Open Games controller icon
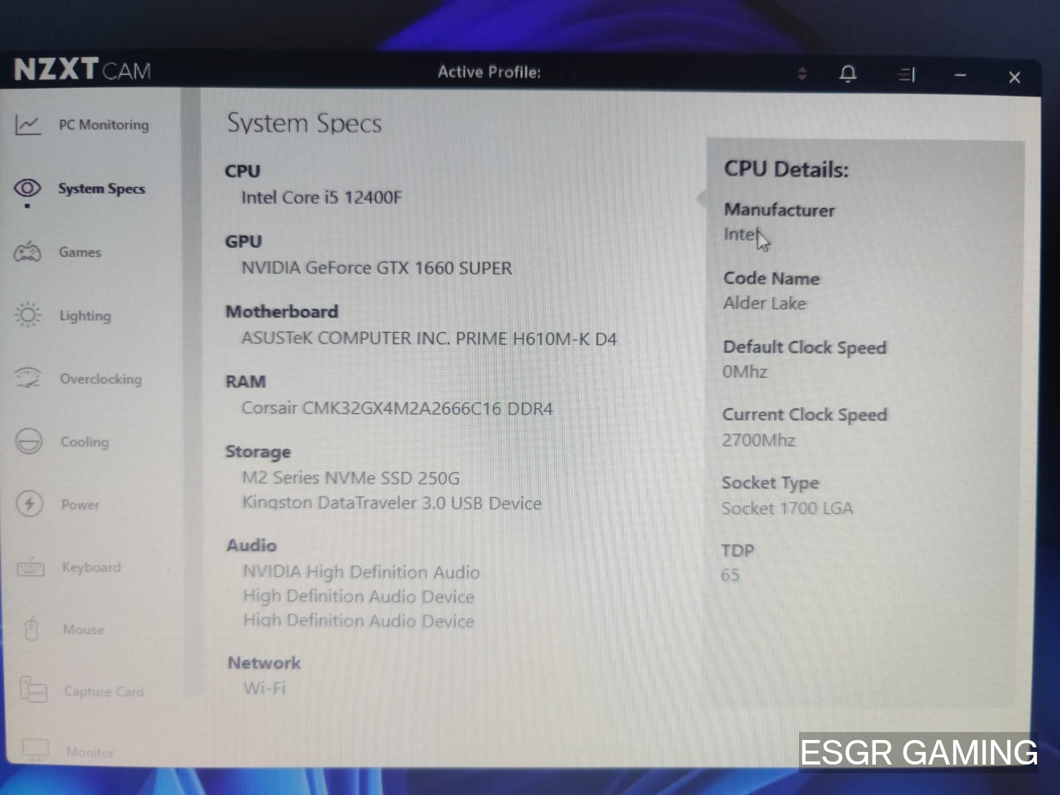 click(x=28, y=252)
